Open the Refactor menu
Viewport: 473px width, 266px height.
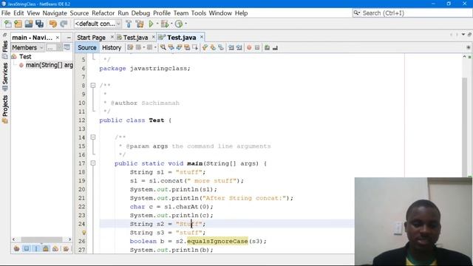pos(103,13)
